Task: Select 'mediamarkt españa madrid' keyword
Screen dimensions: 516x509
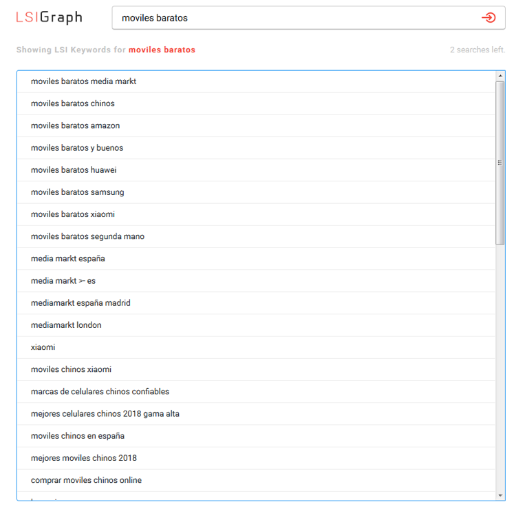Action: [257, 303]
